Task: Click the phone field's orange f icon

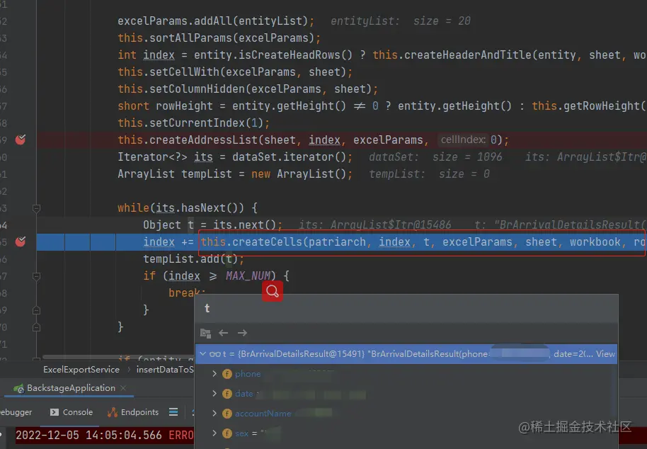Action: pos(227,374)
